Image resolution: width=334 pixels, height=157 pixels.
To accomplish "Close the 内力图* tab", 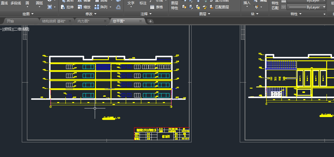I will [x=105, y=21].
